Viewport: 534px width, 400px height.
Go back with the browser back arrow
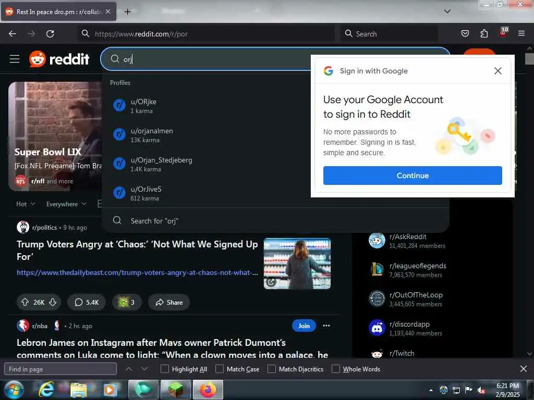coord(13,34)
